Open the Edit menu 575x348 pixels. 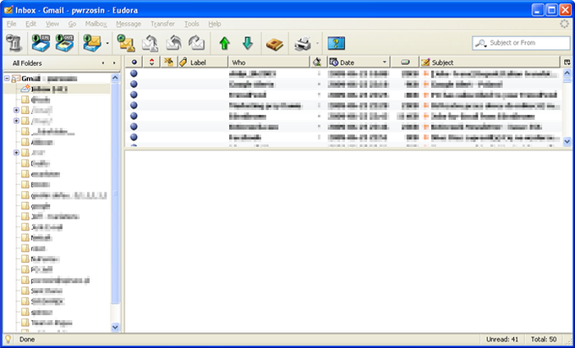[x=30, y=24]
